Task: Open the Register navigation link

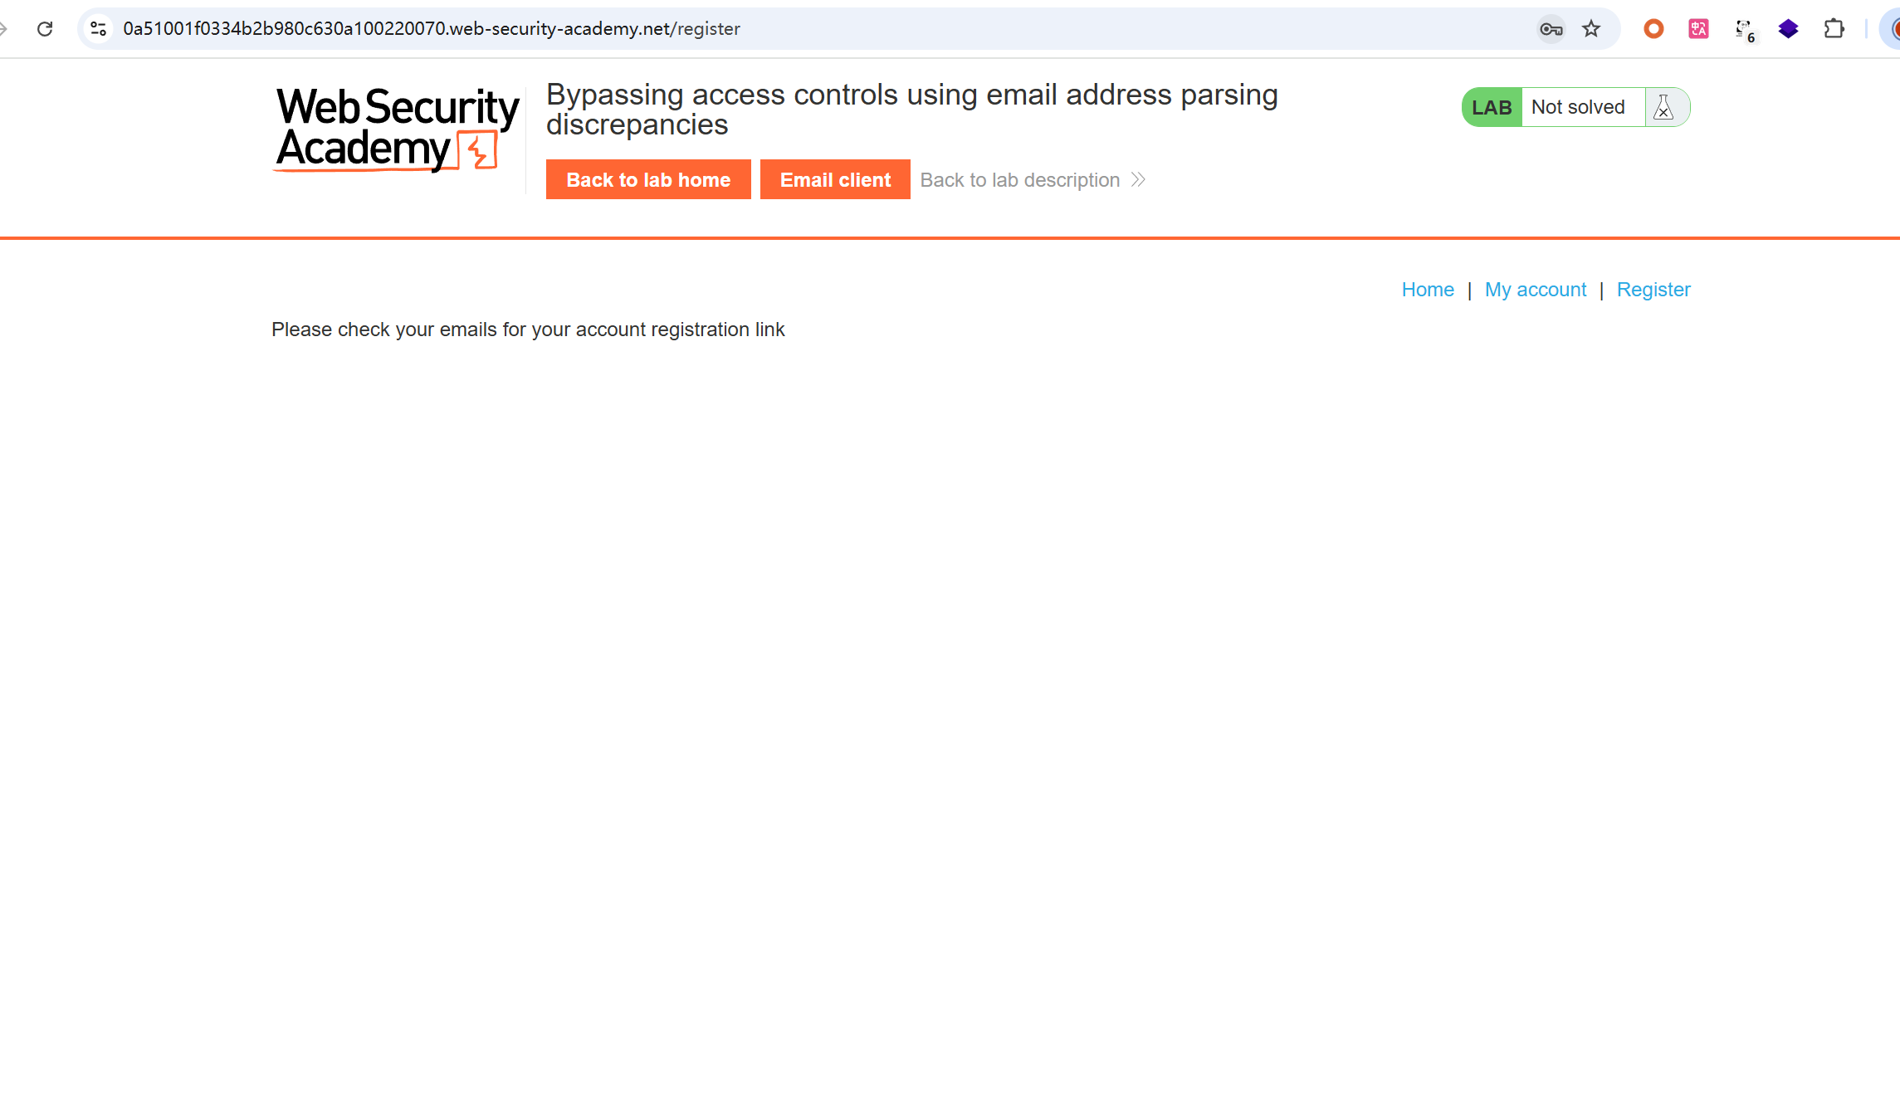Action: click(x=1653, y=290)
